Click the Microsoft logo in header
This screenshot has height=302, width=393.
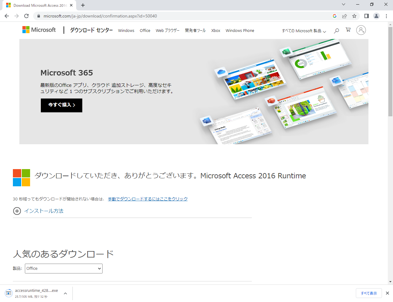pyautogui.click(x=39, y=30)
